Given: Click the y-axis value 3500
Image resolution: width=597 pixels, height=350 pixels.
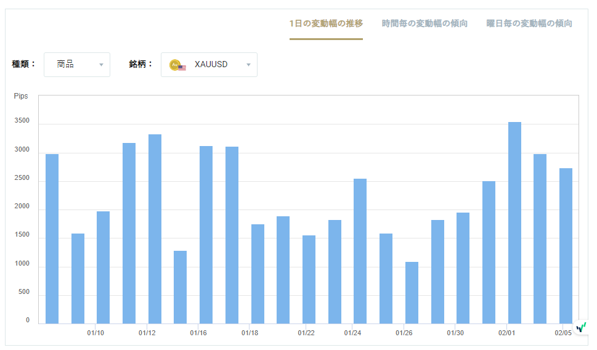Looking at the screenshot, I should pyautogui.click(x=22, y=121).
